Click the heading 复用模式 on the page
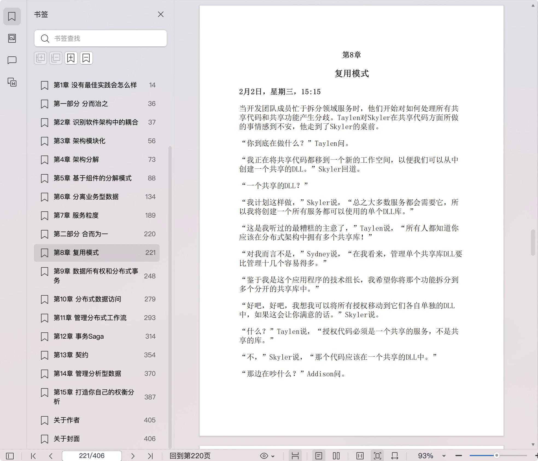The image size is (538, 461). pos(352,73)
